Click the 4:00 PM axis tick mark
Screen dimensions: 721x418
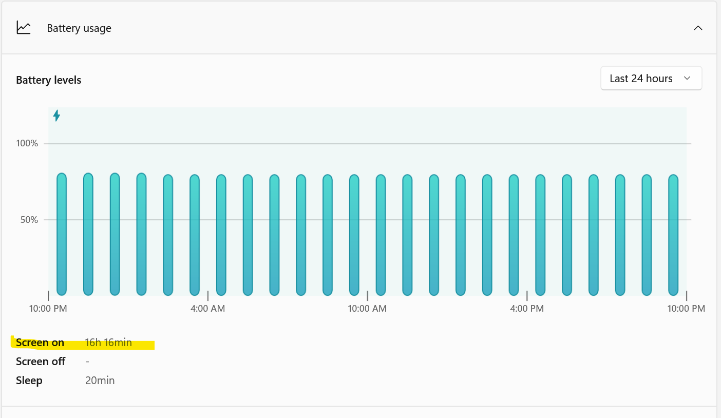click(527, 296)
